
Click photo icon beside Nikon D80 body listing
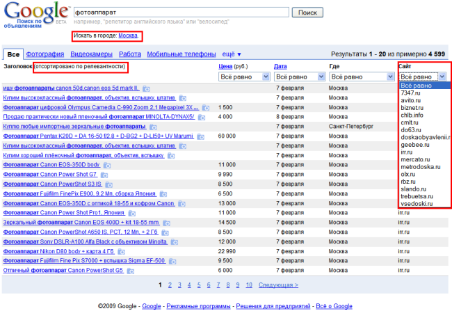coord(122,252)
